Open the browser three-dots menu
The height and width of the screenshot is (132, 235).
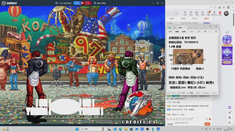[232, 7]
